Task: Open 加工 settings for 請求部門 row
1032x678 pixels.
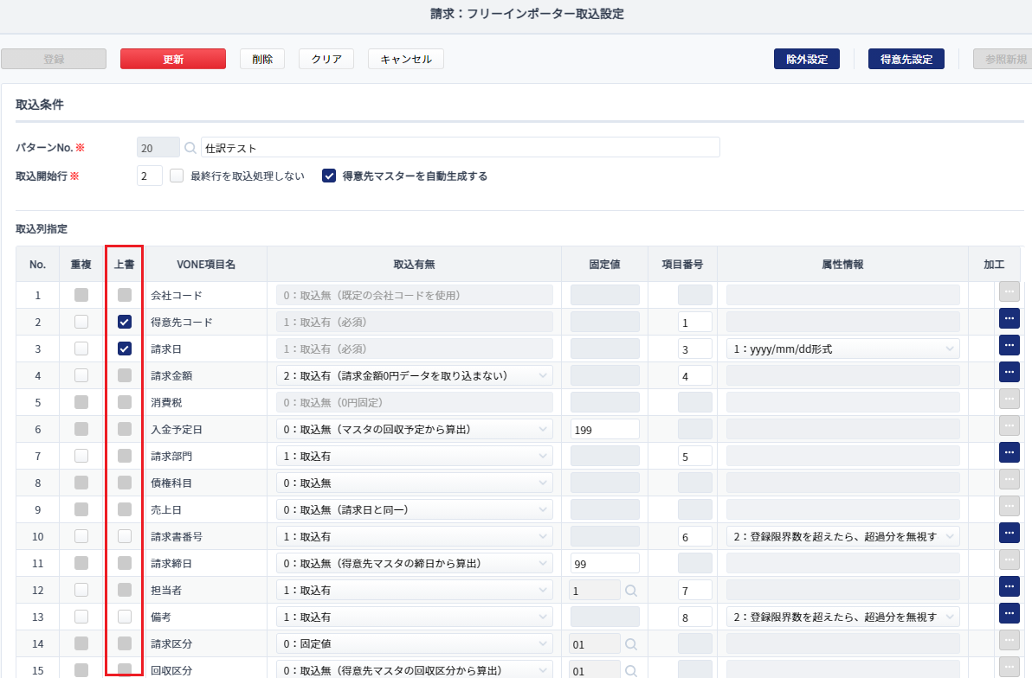Action: click(1009, 452)
